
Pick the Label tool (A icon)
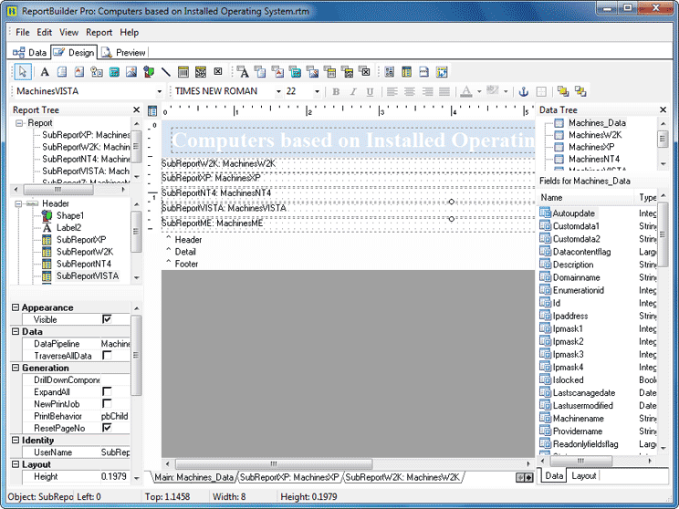[44, 72]
